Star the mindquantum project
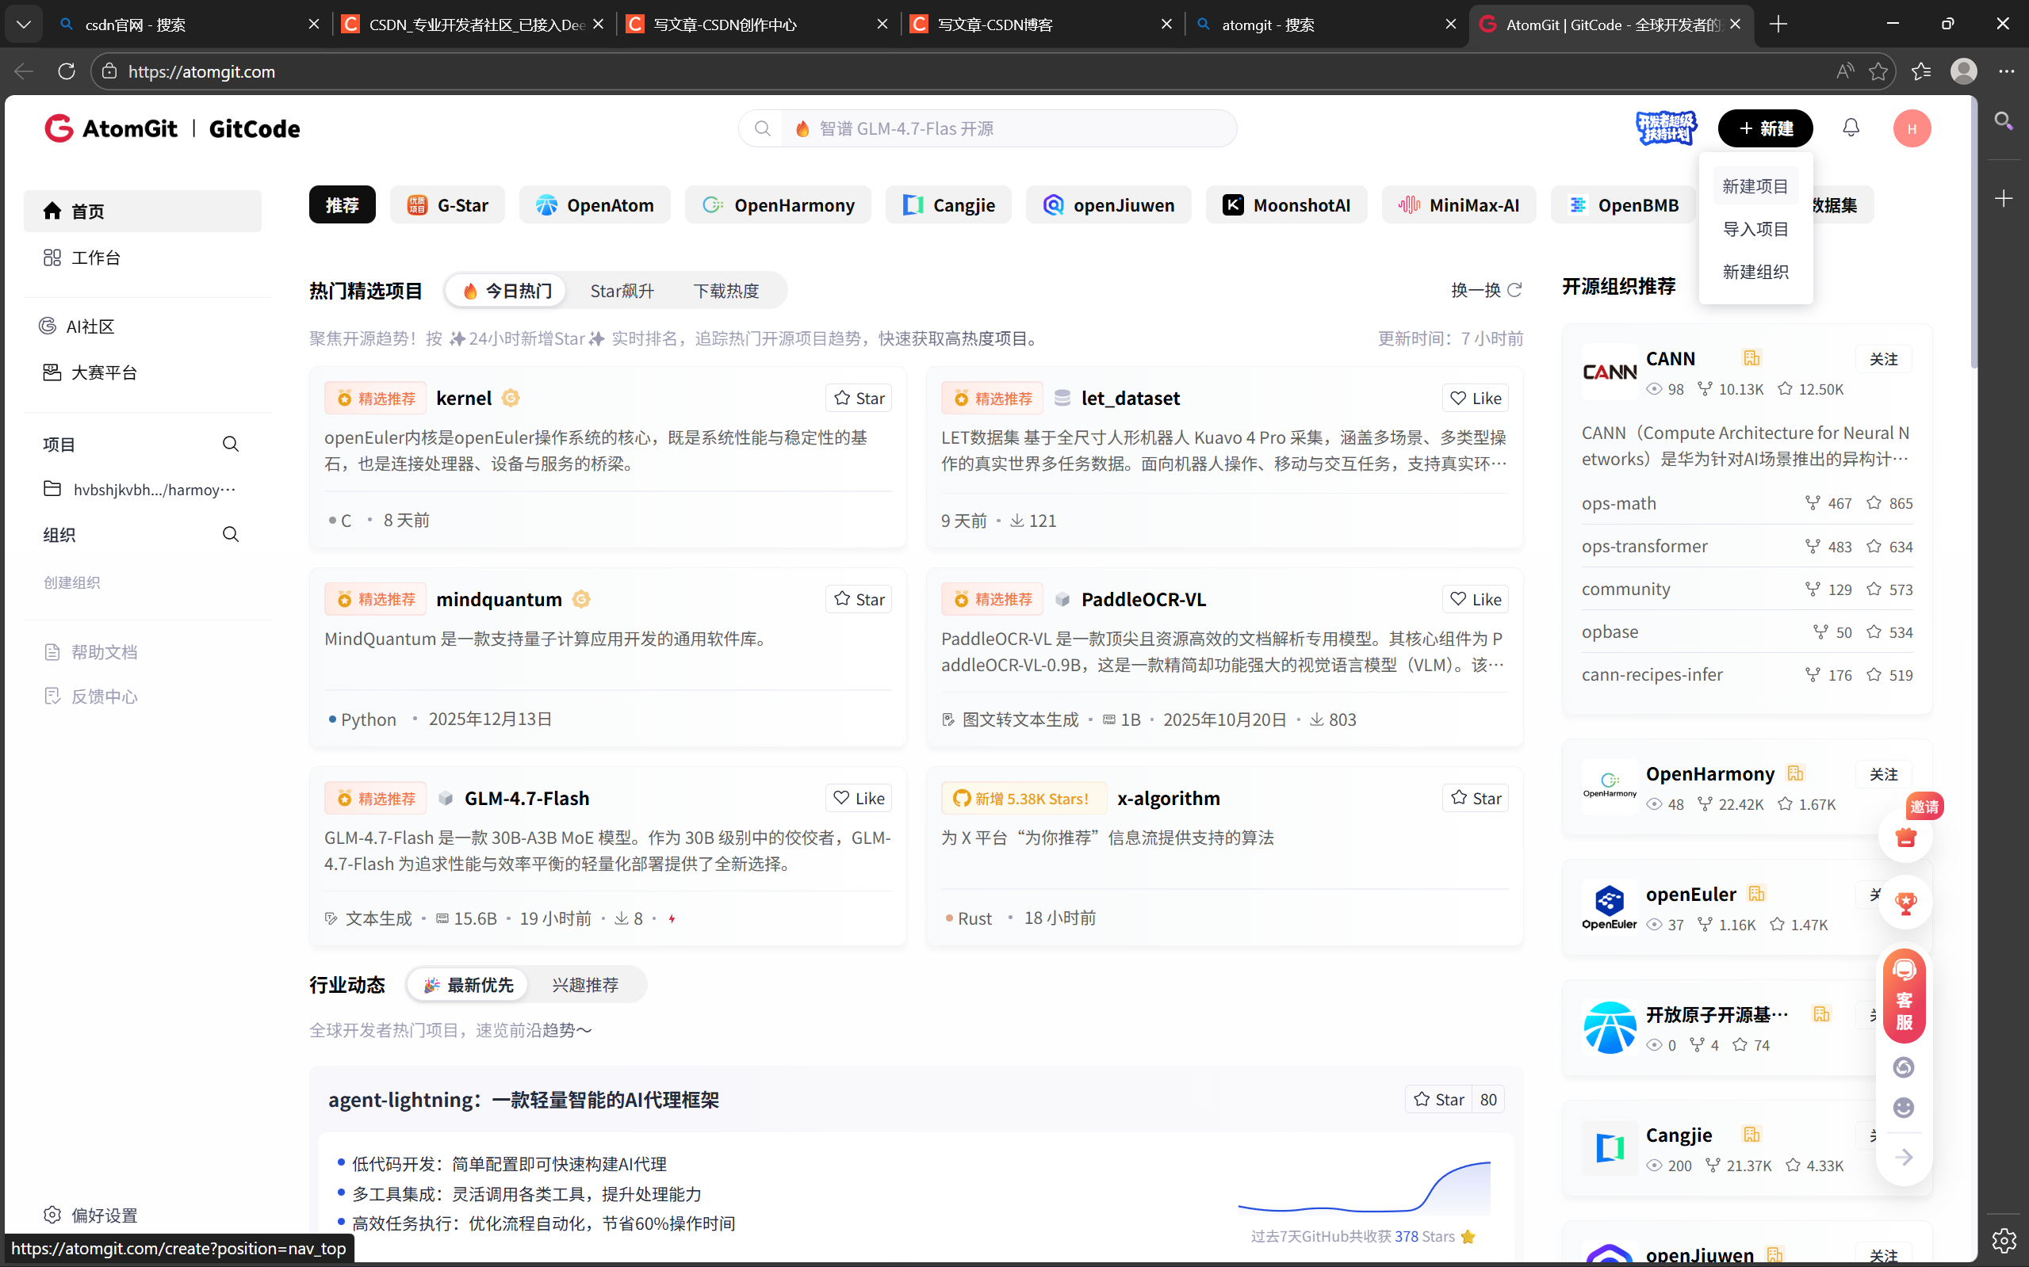Screen dimensions: 2029x1267 (859, 599)
